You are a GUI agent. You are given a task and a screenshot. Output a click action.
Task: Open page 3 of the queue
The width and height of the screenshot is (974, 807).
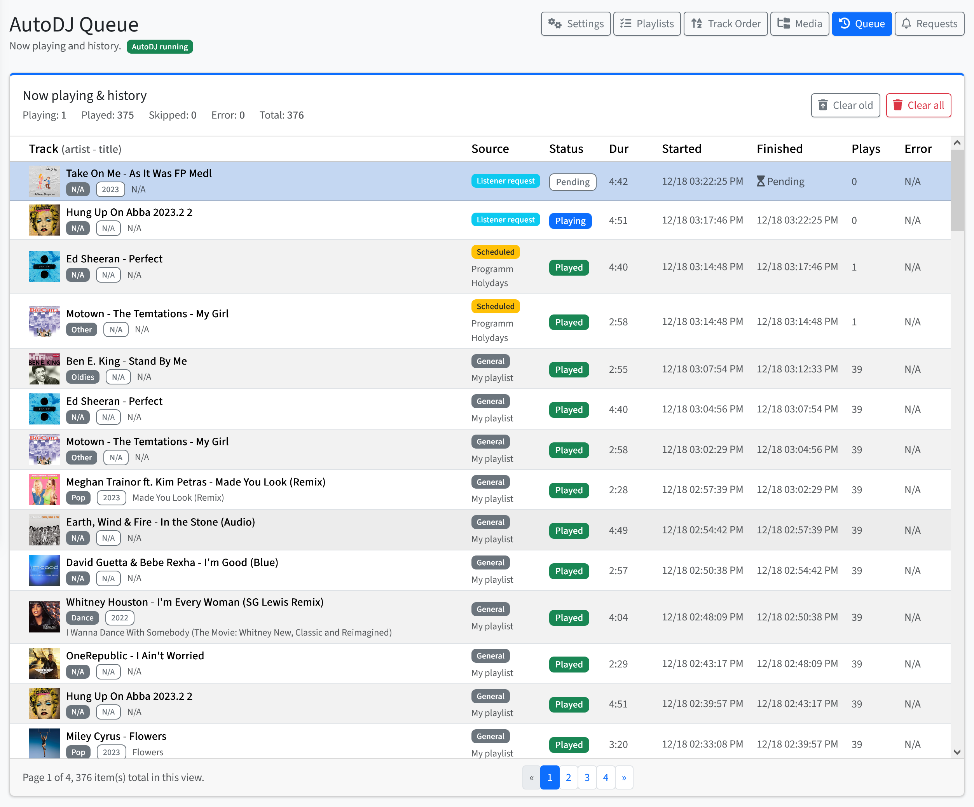(x=587, y=777)
